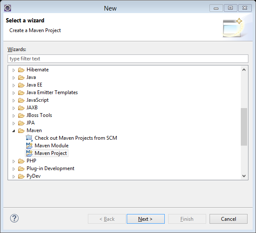Select the JBoss Tools label
The image size is (256, 233).
click(x=39, y=115)
